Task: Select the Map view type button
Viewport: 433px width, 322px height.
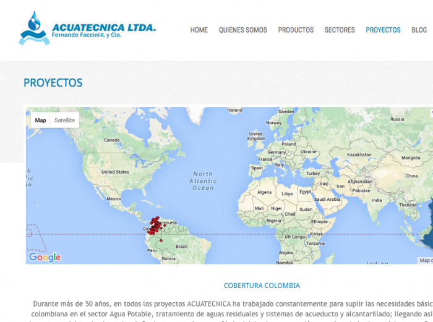Action: pyautogui.click(x=40, y=120)
